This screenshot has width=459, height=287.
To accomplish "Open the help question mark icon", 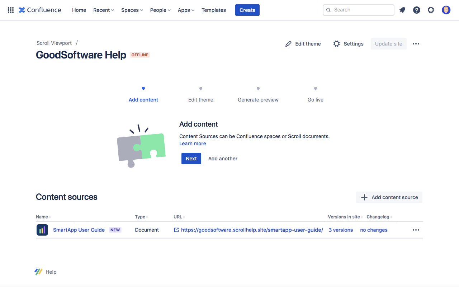I will click(417, 10).
